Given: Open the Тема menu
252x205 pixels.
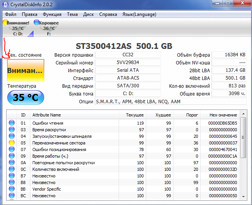Looking at the screenshot, I should coord(72,14).
